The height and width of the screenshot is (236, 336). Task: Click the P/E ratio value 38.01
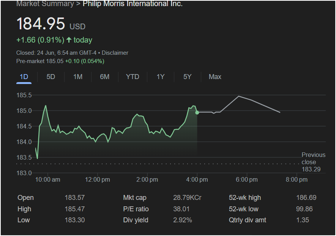181,209
